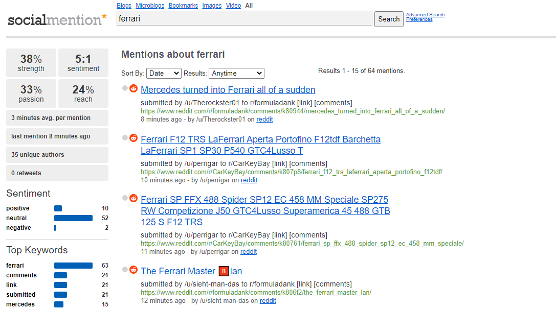
Task: Click 'Results 1 - 15 of 64 mentions' text
Action: coord(361,71)
